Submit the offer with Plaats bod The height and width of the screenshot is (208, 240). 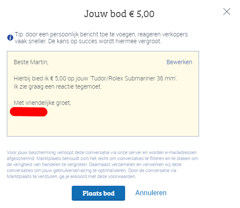click(98, 193)
